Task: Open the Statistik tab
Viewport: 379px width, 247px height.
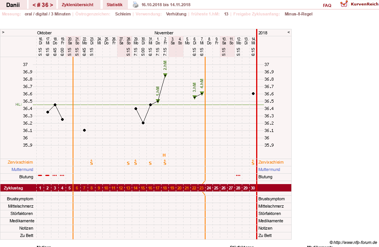Action: [115, 5]
